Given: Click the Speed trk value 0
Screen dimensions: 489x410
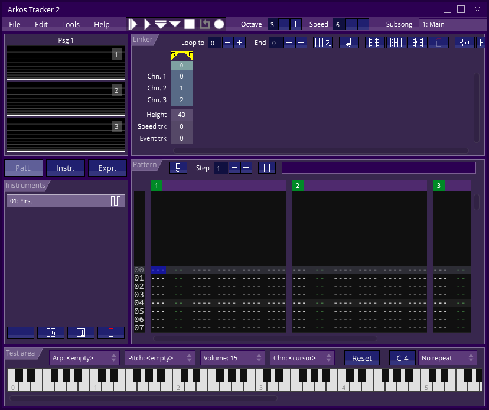Looking at the screenshot, I should point(181,126).
